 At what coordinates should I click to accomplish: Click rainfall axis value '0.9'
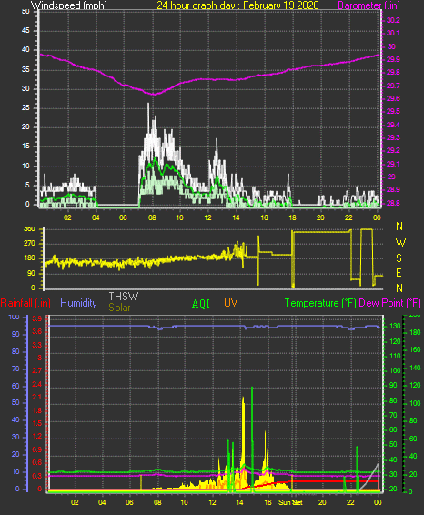pos(37,449)
